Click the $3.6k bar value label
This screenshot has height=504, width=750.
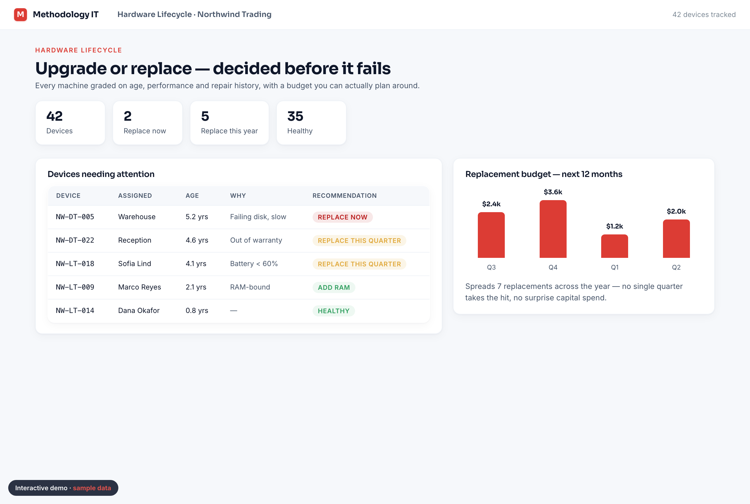[x=553, y=192]
